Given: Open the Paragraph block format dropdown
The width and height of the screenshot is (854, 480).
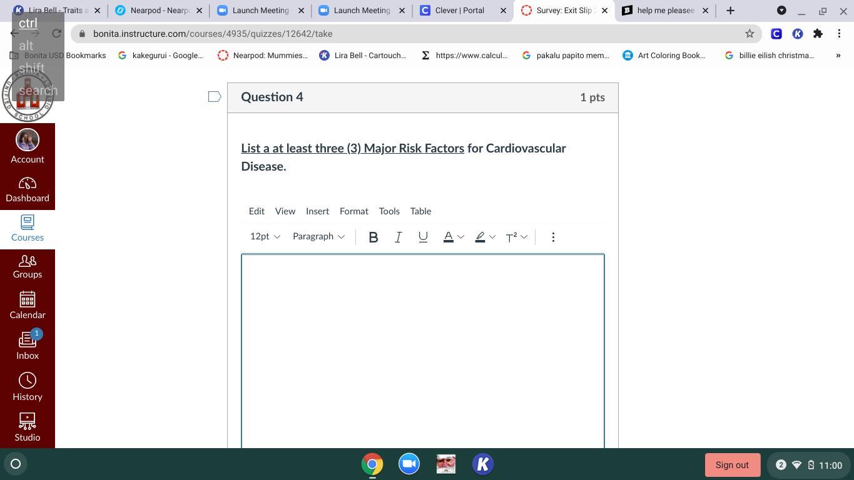Looking at the screenshot, I should pos(318,236).
